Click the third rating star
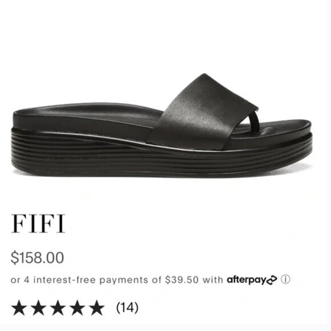The width and height of the screenshot is (331, 331). (x=58, y=308)
